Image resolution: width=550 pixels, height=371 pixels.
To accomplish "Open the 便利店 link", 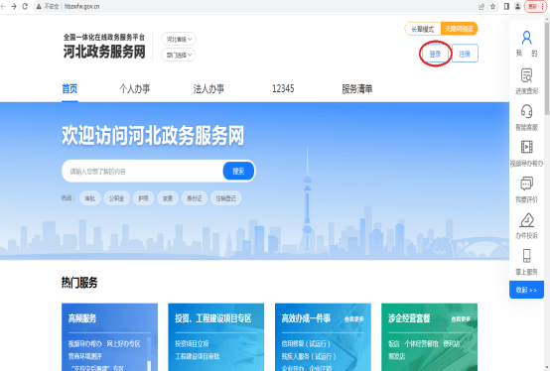I will [452, 344].
